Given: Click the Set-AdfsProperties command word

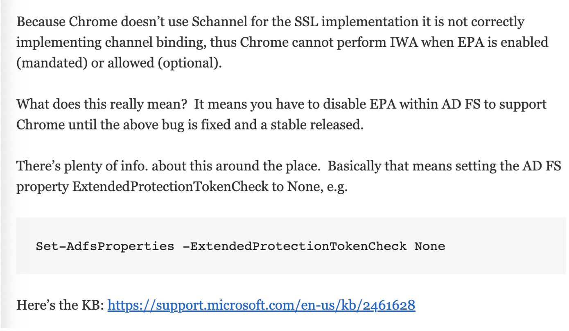Looking at the screenshot, I should click(105, 246).
